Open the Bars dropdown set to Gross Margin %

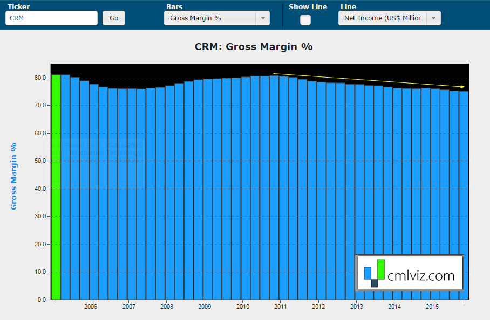[x=217, y=18]
